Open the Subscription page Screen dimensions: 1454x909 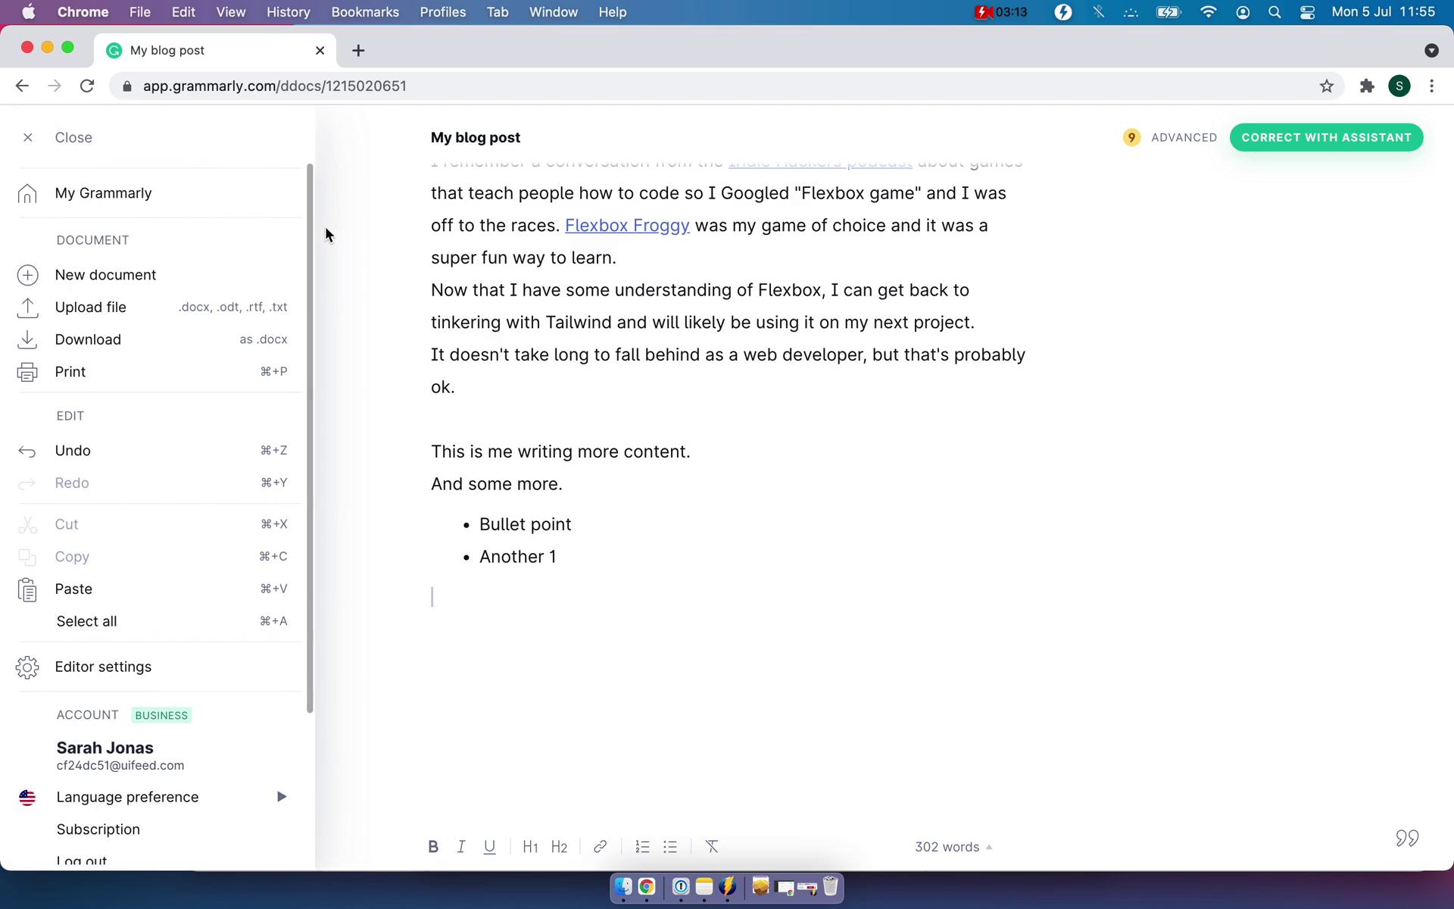(98, 829)
